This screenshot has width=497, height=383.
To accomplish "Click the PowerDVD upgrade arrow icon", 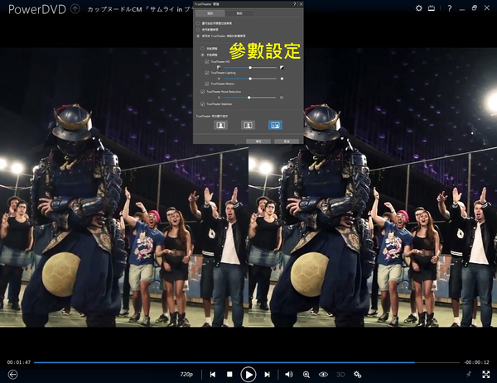I will 75,9.
